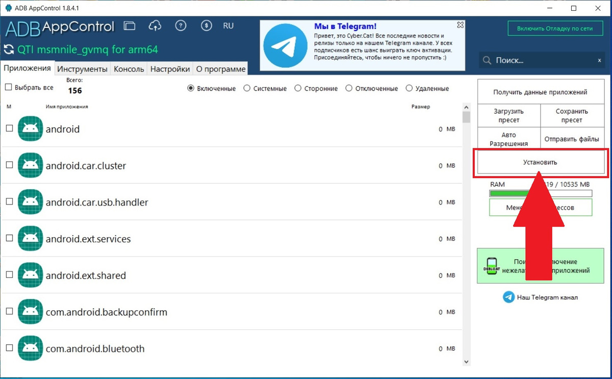
Task: Click the Debloat phone icon
Action: pyautogui.click(x=492, y=266)
